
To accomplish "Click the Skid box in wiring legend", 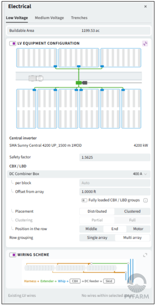I will pos(109,281).
